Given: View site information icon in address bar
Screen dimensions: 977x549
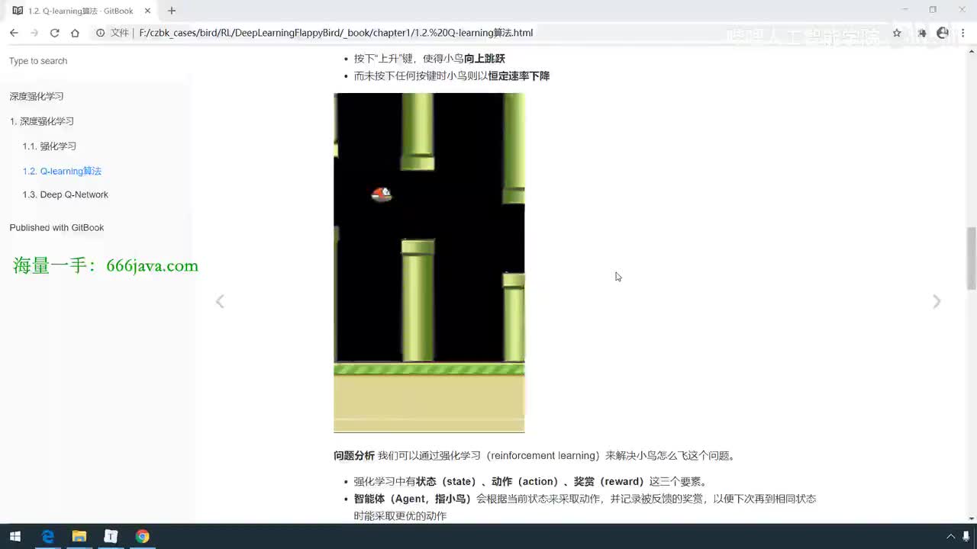Looking at the screenshot, I should [x=100, y=33].
